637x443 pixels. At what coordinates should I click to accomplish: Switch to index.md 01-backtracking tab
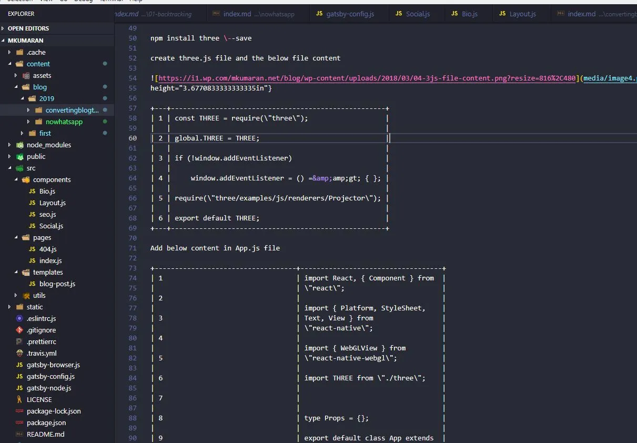(x=159, y=14)
